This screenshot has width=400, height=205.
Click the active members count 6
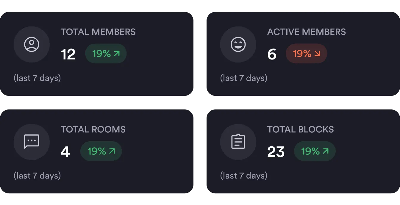coord(272,54)
